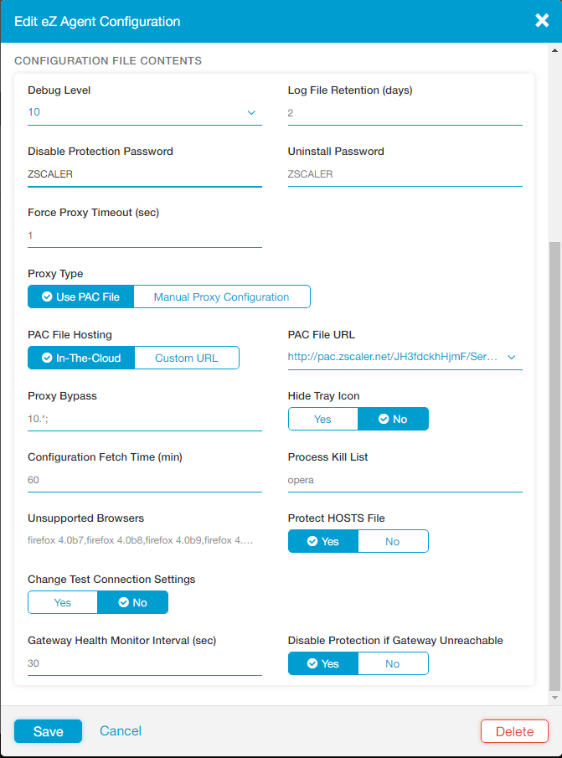This screenshot has height=758, width=562.
Task: Expand the Debug Level dropdown chevron
Action: 251,113
